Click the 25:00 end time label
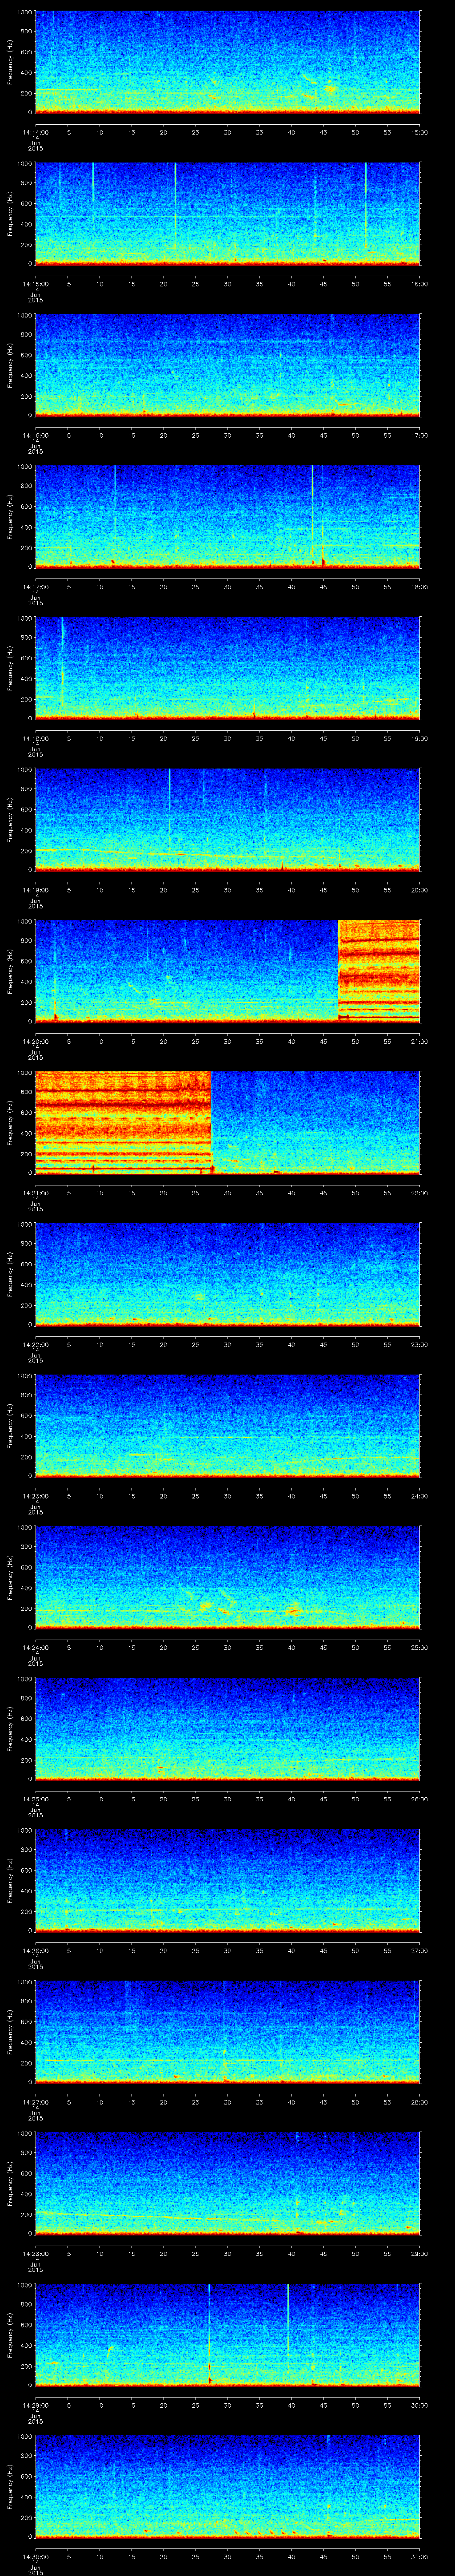 tap(419, 1647)
